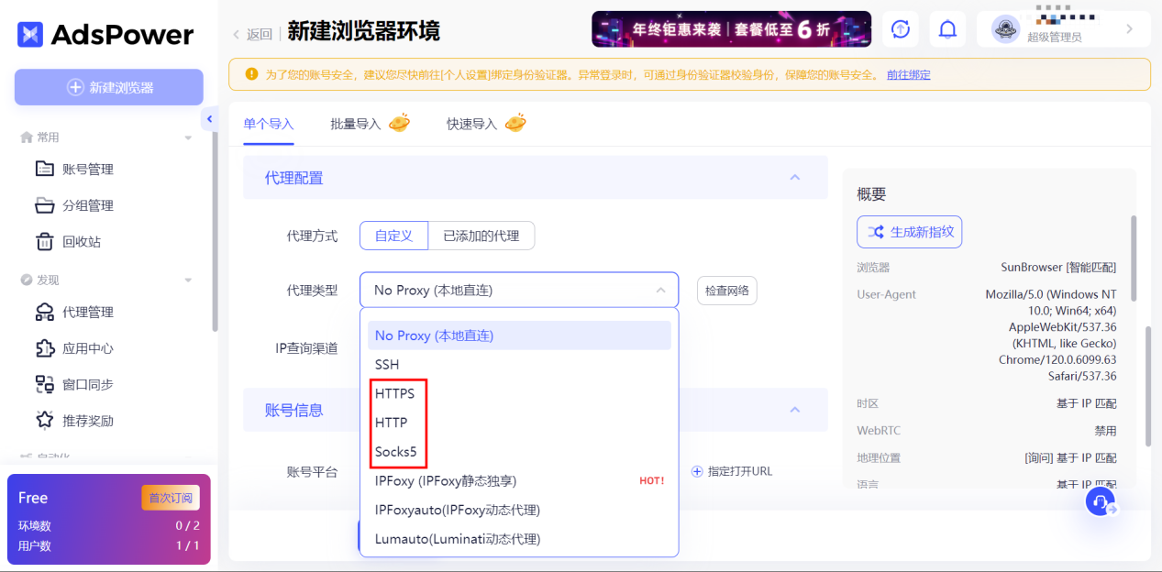Image resolution: width=1162 pixels, height=572 pixels.
Task: Open 窗口同步 in the sidebar
Action: pyautogui.click(x=88, y=384)
